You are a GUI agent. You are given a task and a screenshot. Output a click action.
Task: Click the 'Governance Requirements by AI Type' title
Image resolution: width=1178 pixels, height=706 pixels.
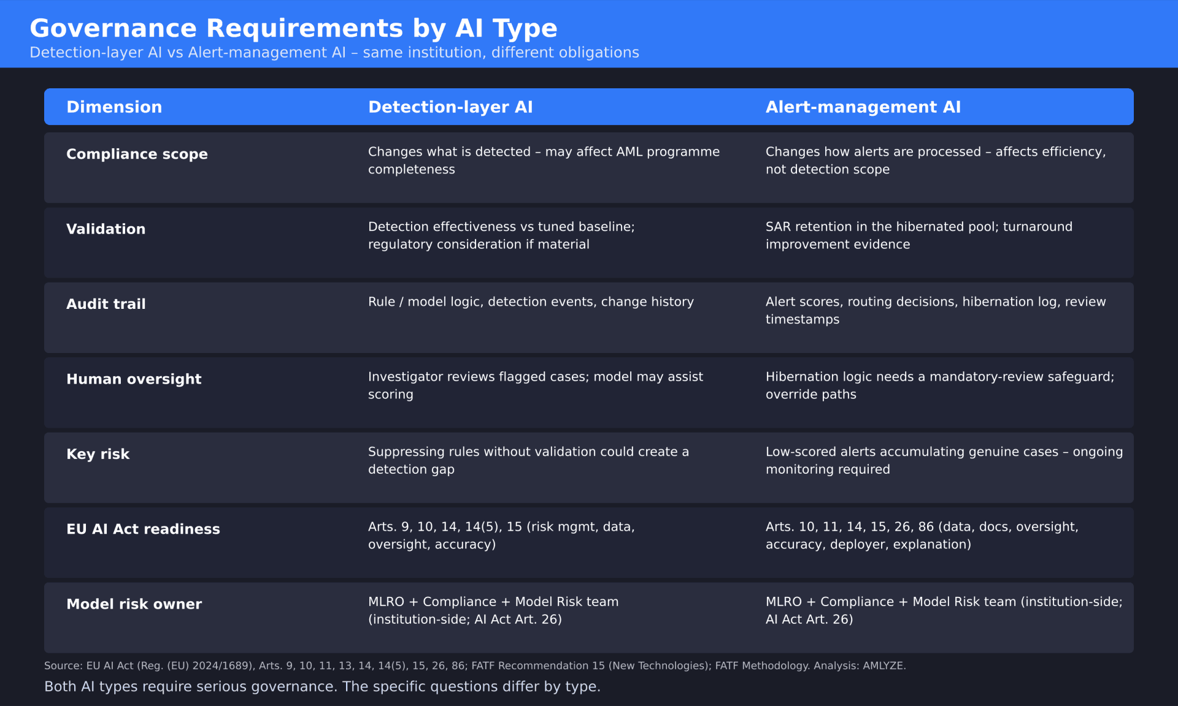coord(293,28)
